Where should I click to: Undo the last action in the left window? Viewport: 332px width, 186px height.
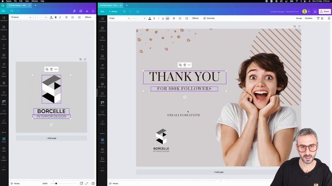[12, 11]
